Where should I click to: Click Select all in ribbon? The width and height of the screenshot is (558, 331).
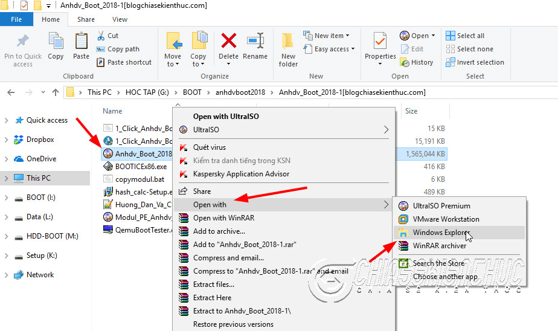click(465, 36)
